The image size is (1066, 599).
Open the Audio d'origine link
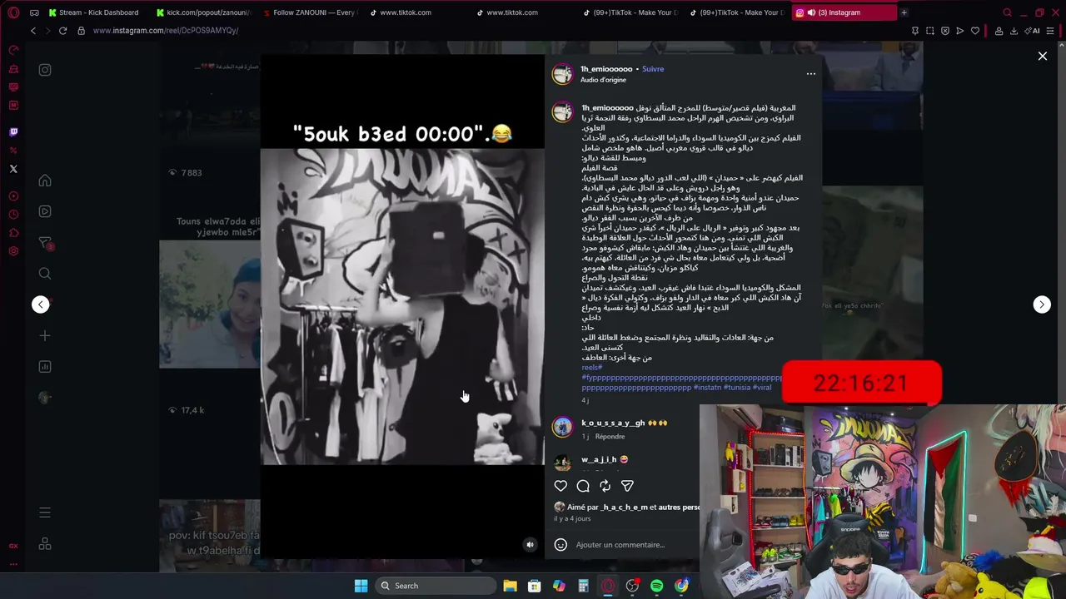coord(603,80)
